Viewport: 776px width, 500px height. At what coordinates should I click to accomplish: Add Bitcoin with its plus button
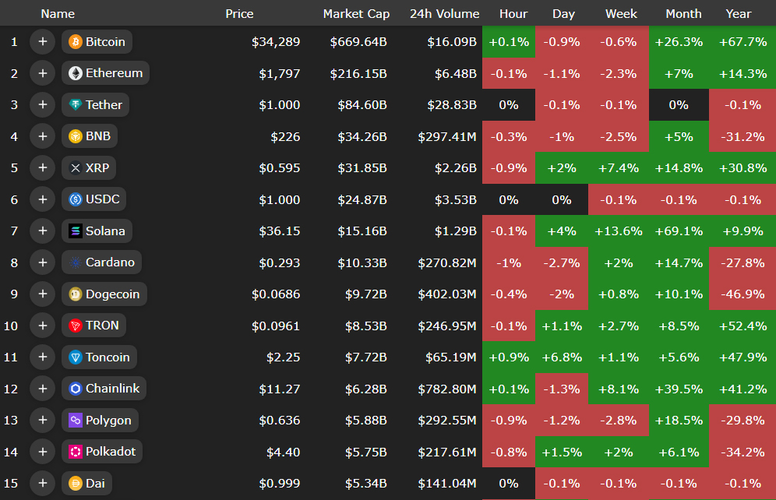point(42,42)
